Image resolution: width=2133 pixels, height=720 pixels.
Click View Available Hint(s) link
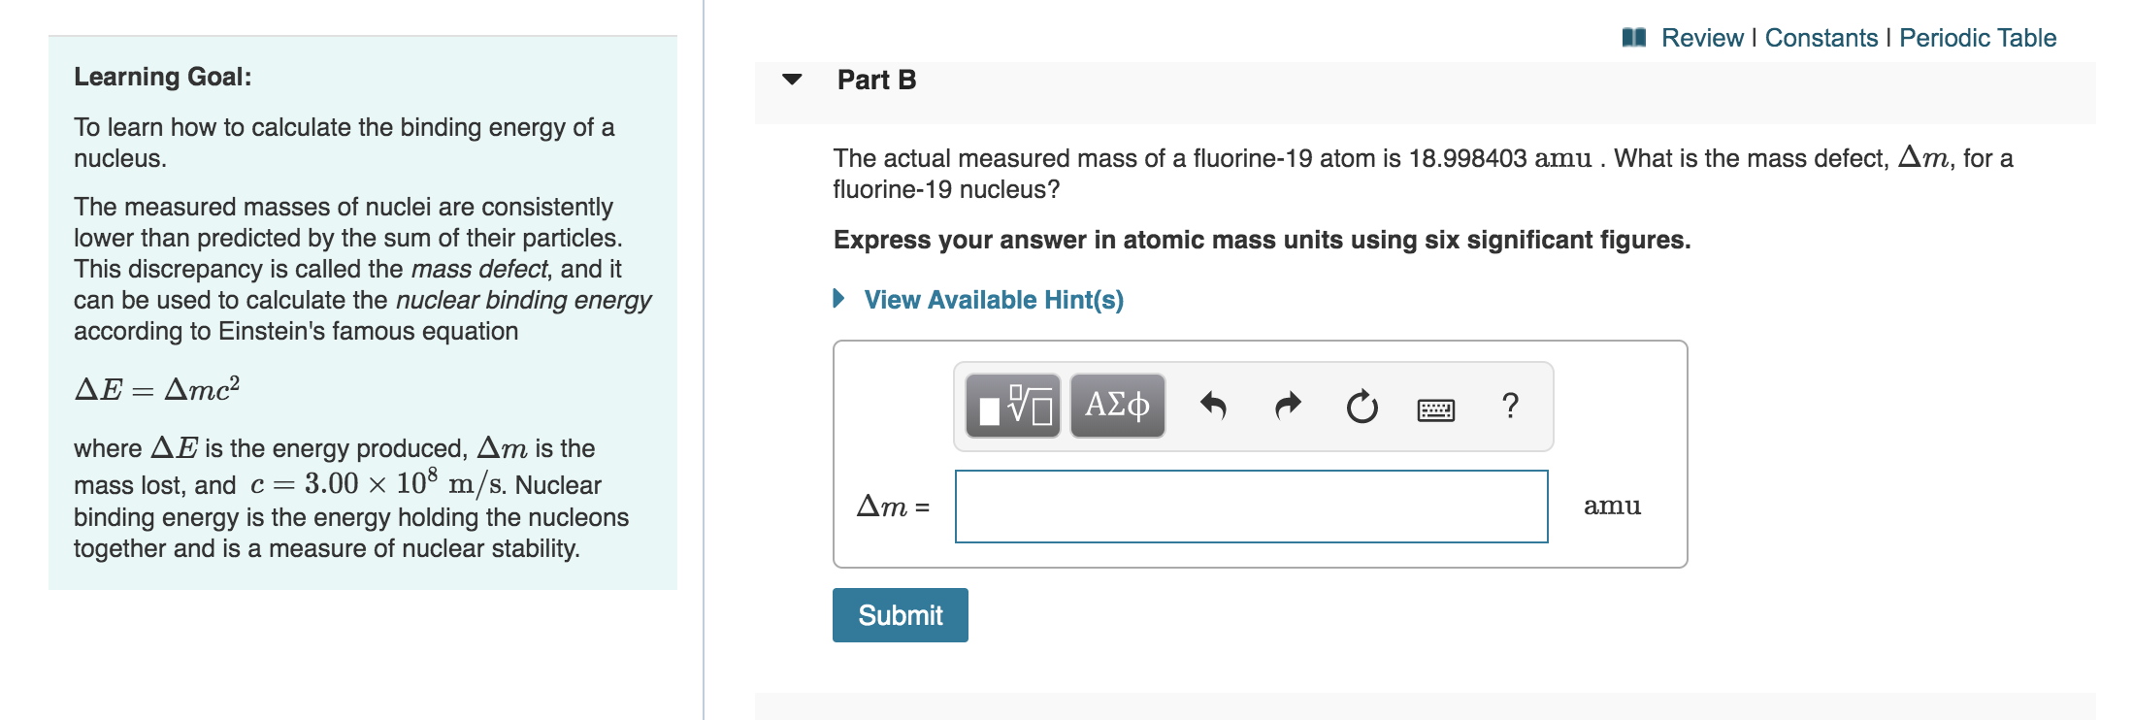click(x=992, y=300)
